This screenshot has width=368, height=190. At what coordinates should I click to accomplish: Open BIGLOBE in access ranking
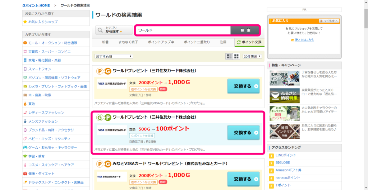coord(282,163)
